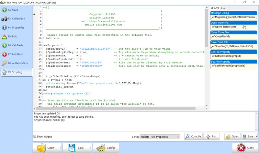Image resolution: width=259 pixels, height=154 pixels.
Task: Click the EFILive app icon in title bar
Action: 2,2
